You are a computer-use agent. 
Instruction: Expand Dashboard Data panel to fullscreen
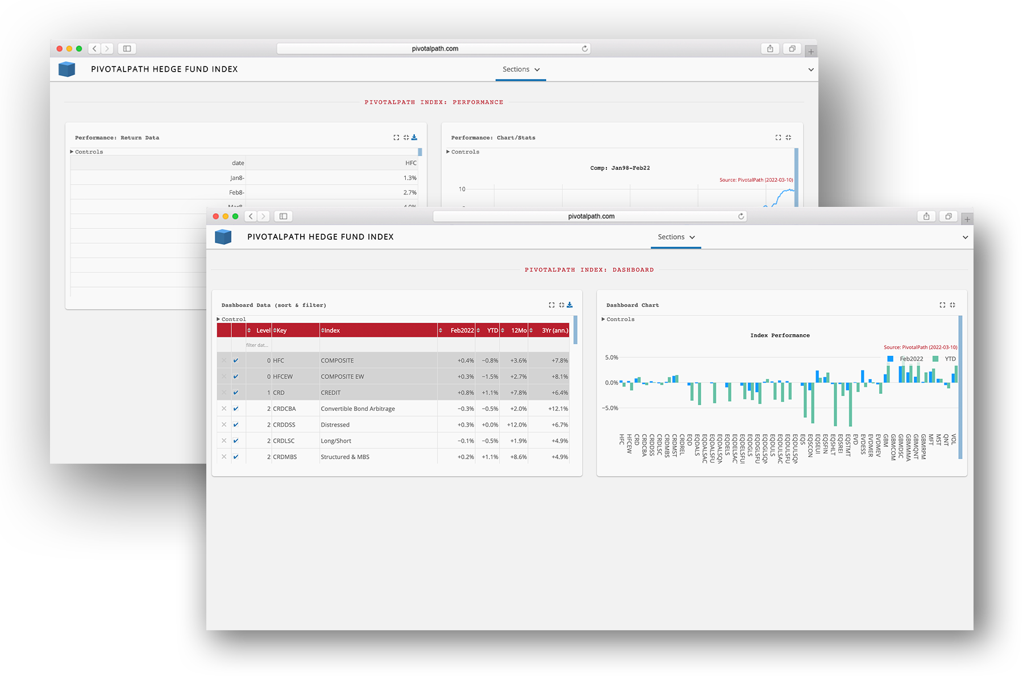pyautogui.click(x=551, y=305)
